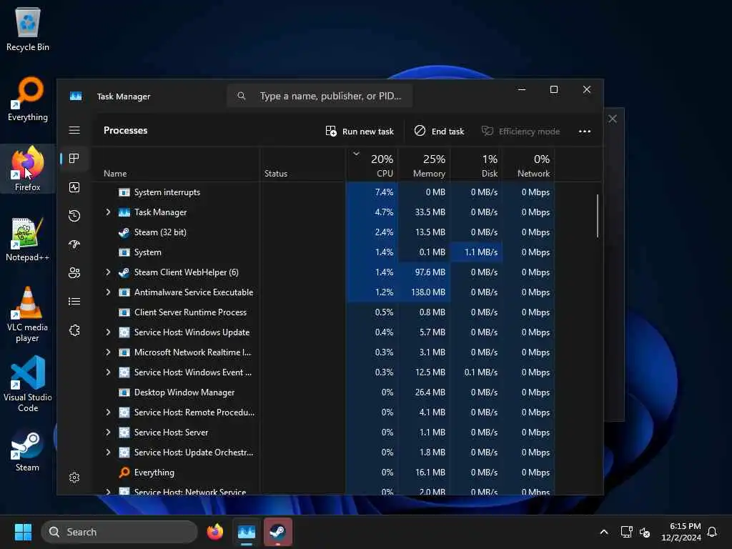Open Task Manager settings gear
The height and width of the screenshot is (549, 732).
[74, 477]
